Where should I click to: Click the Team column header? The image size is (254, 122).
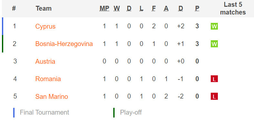pos(44,8)
